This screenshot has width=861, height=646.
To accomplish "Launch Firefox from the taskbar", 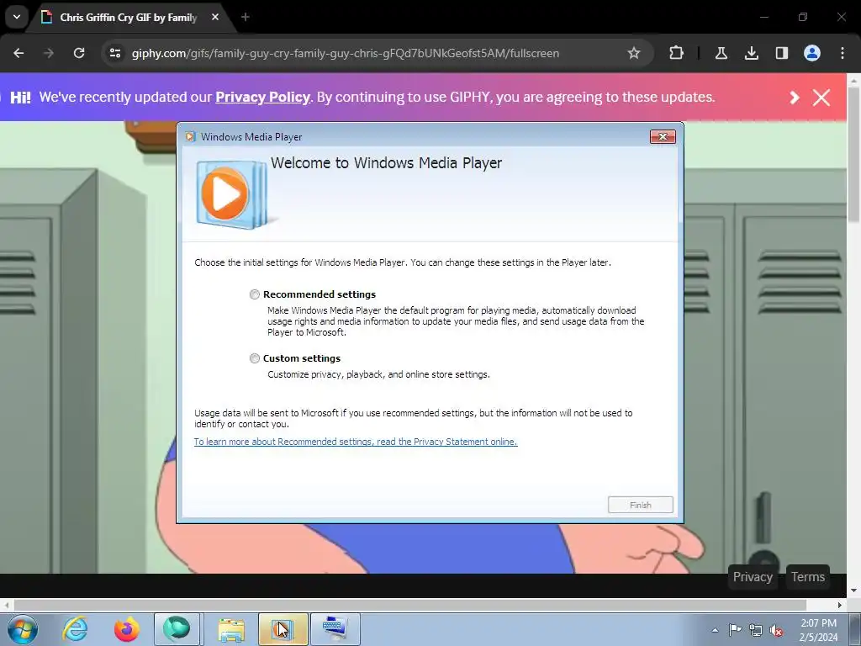I will coord(127,629).
